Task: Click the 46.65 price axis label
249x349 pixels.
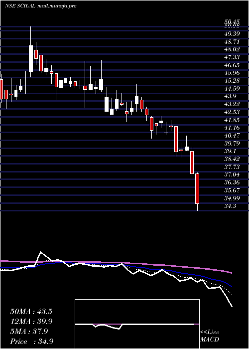Action: pos(232,65)
